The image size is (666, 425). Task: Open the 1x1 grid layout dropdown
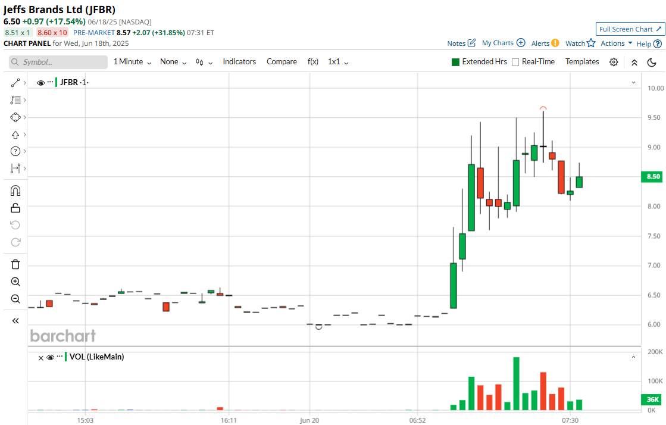pos(338,62)
